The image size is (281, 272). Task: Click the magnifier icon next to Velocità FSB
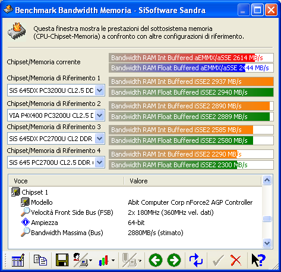[26, 212]
